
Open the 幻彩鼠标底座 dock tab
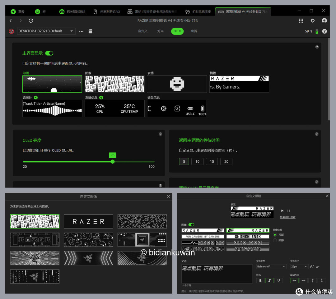click(x=198, y=11)
